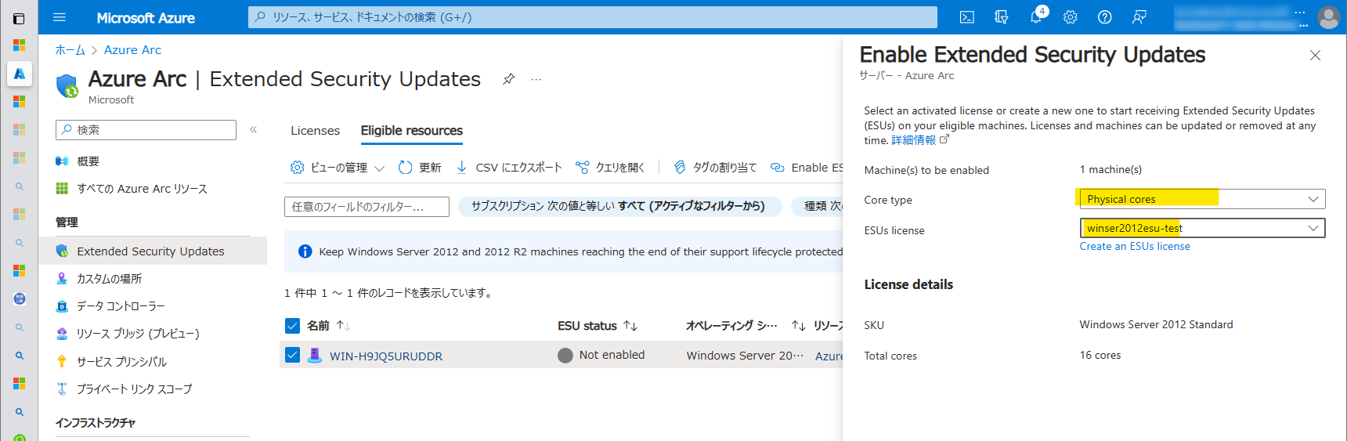Click the 種類 filter pill

click(818, 206)
